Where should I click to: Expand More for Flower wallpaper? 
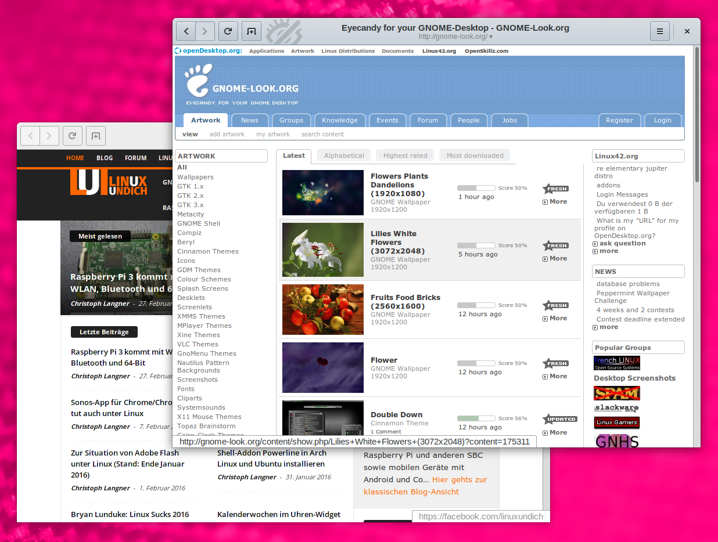pyautogui.click(x=555, y=377)
